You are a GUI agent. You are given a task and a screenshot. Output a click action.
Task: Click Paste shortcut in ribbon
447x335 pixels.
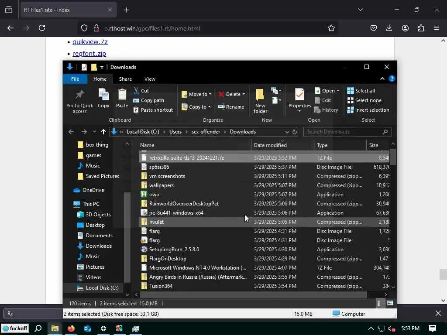pyautogui.click(x=153, y=110)
